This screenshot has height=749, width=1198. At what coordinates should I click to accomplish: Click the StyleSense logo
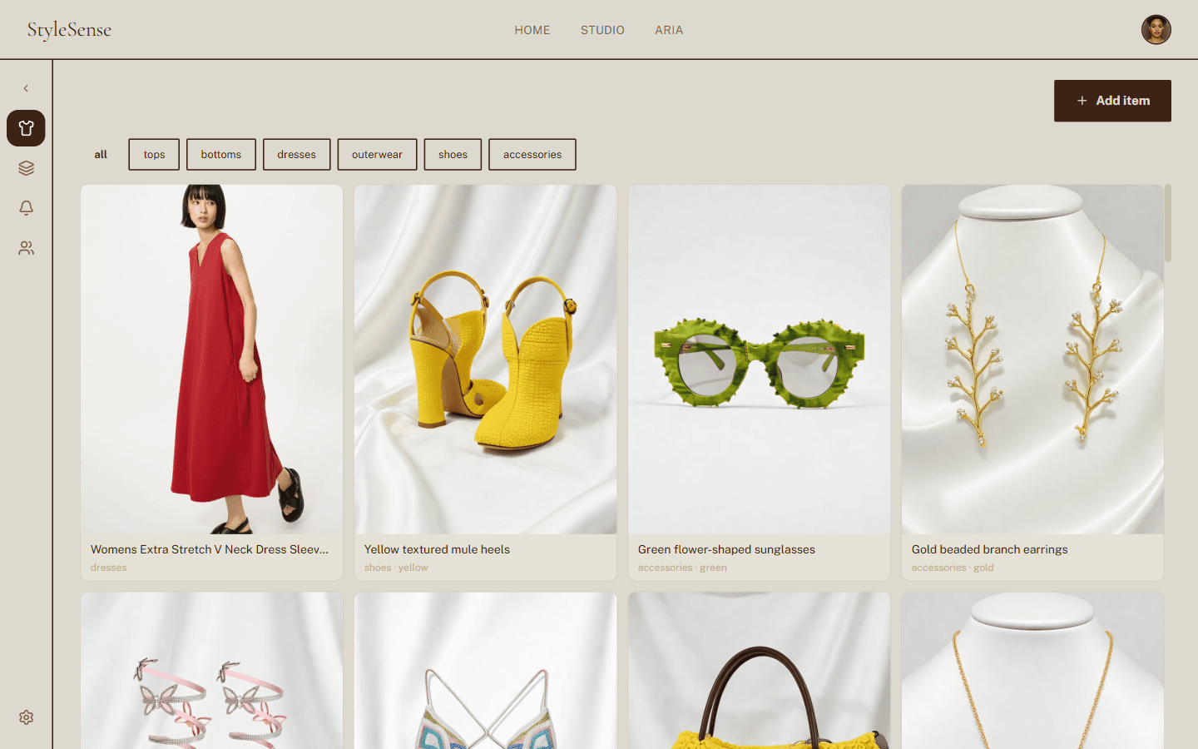point(69,30)
